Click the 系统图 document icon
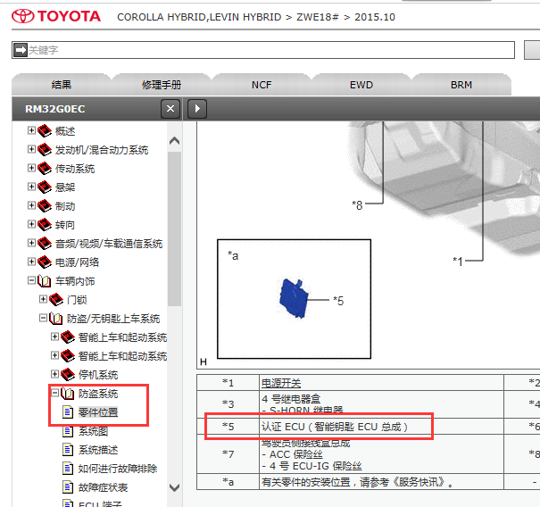Viewport: 540px width, 507px height. (x=68, y=431)
